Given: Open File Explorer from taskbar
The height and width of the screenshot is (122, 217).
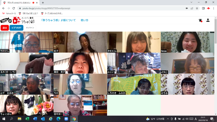Looking at the screenshot, I should tap(19, 119).
